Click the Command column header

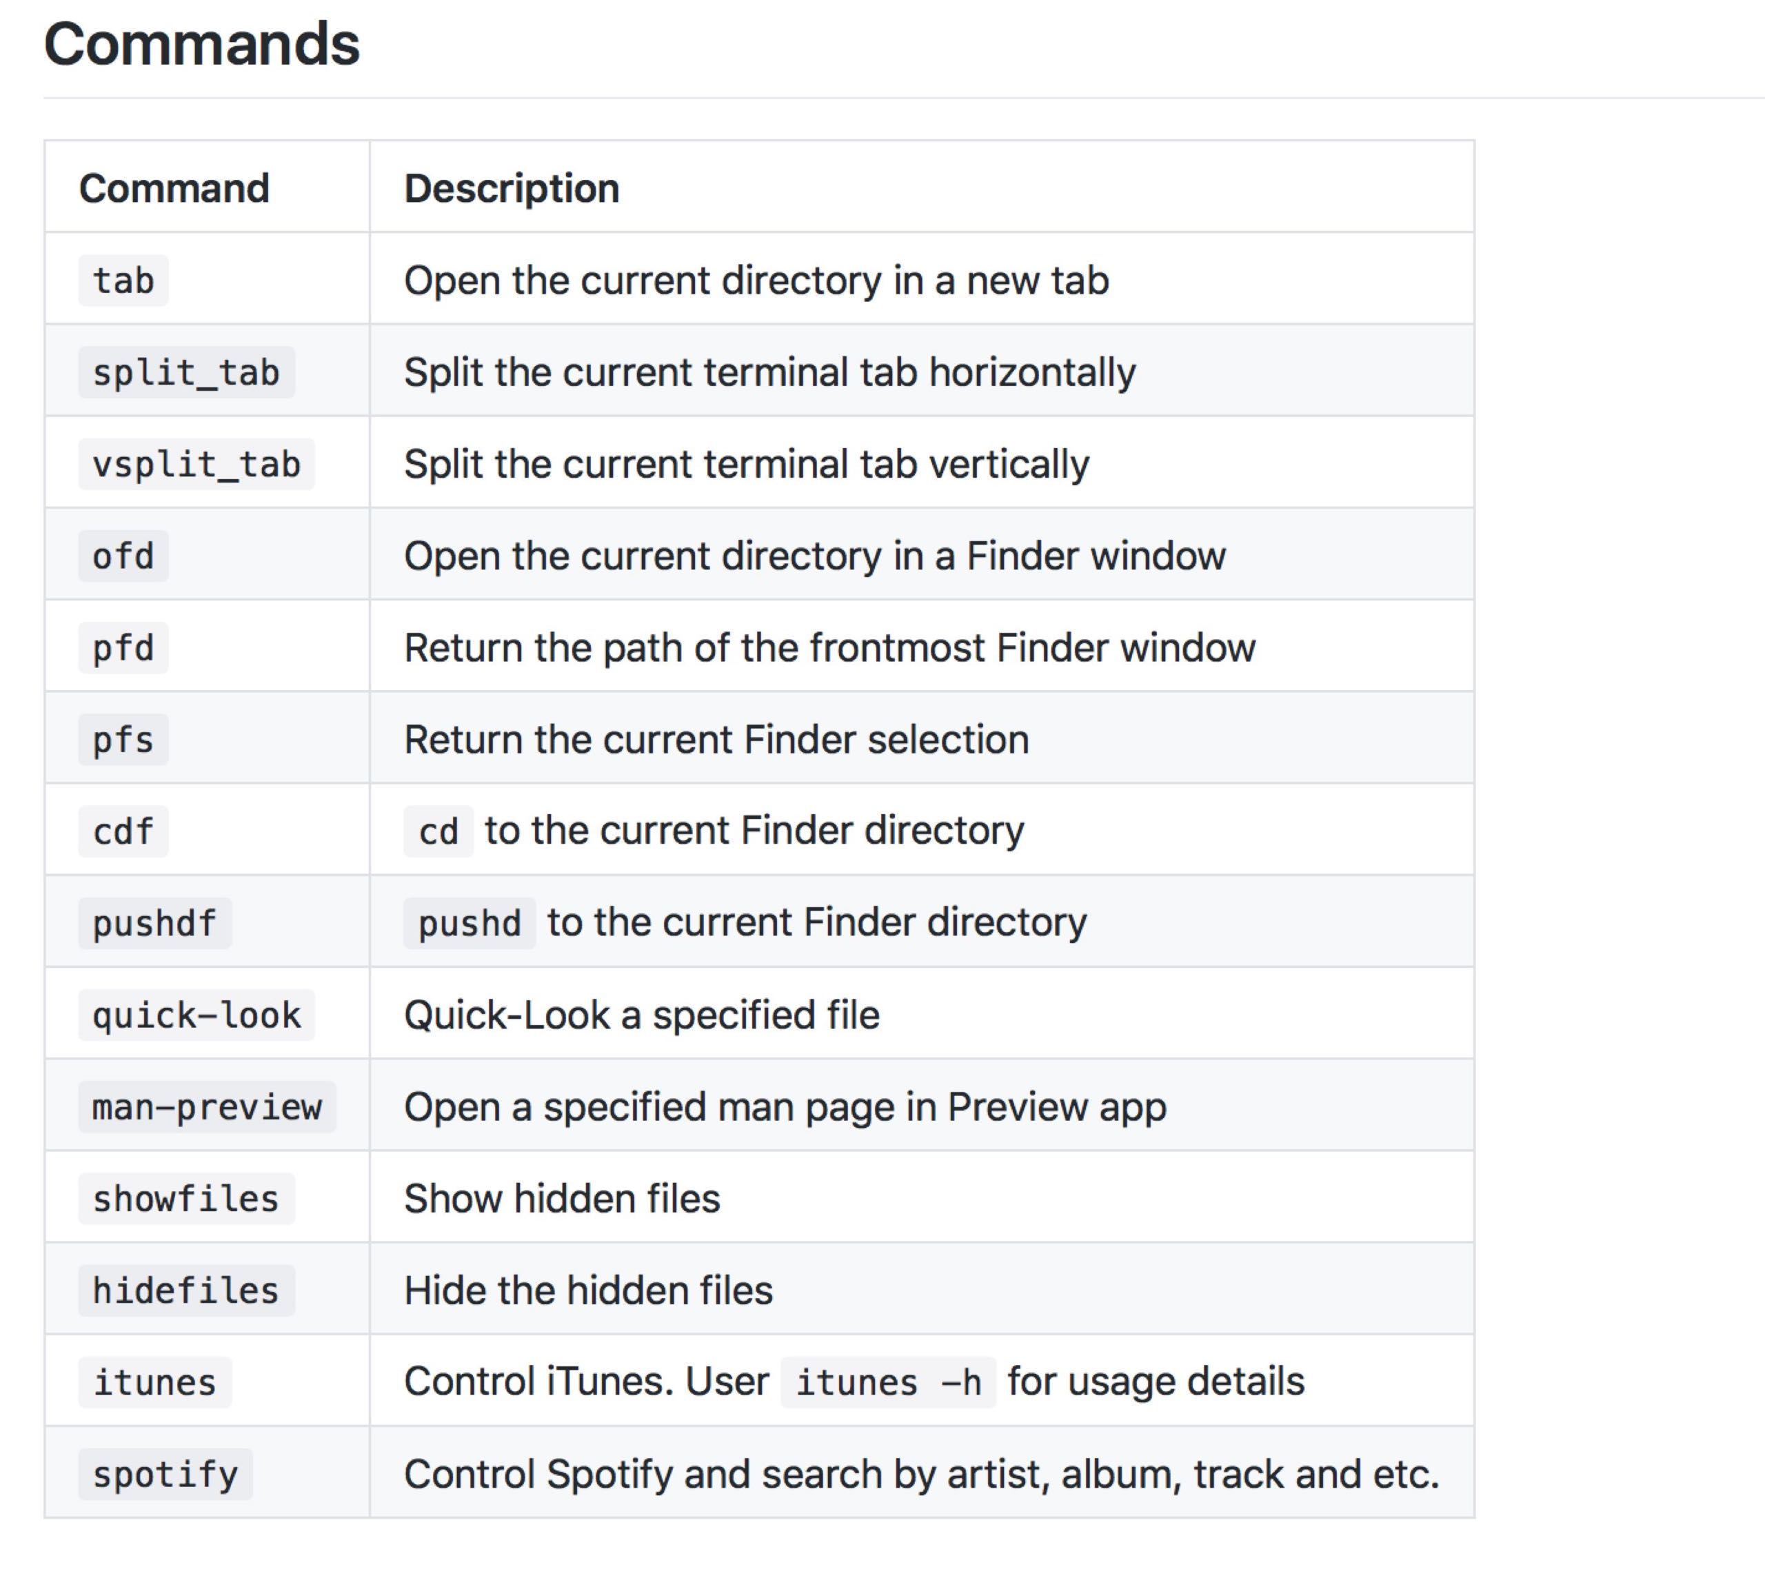(174, 189)
